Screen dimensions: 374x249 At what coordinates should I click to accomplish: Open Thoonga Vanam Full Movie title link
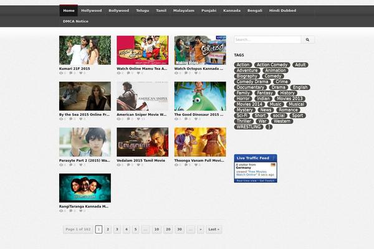coord(199,161)
